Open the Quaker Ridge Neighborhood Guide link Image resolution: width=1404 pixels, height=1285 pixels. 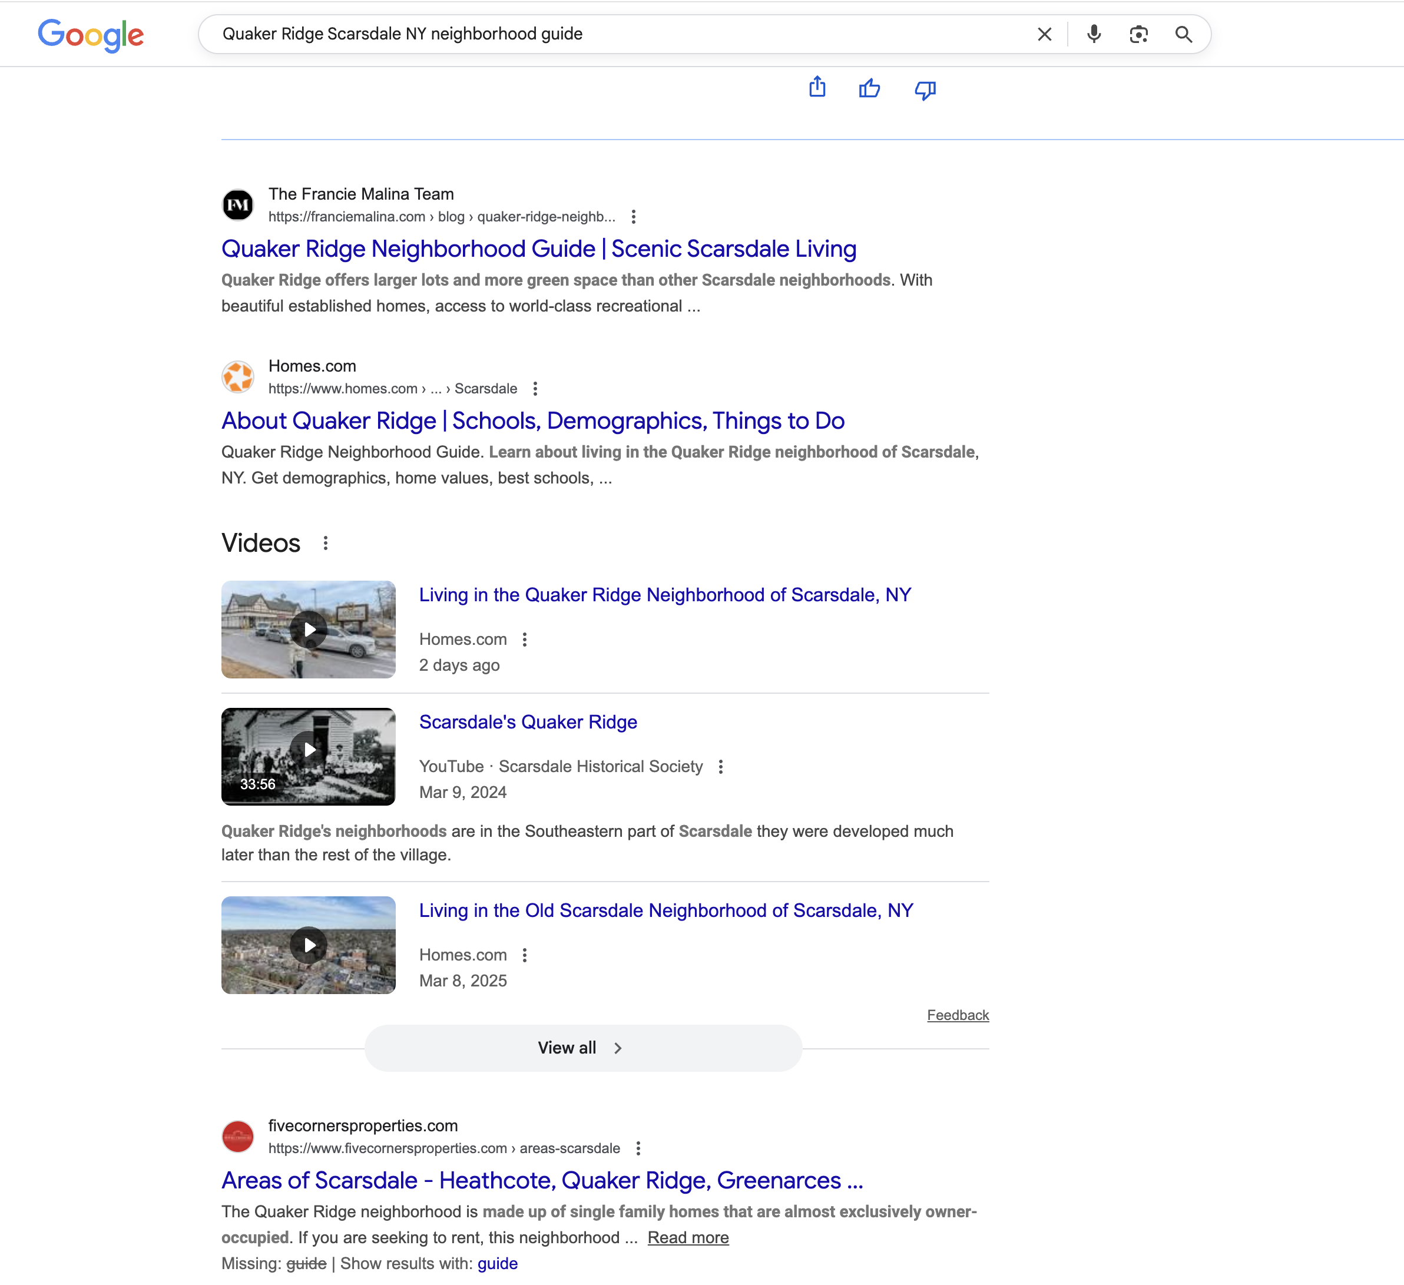538,249
